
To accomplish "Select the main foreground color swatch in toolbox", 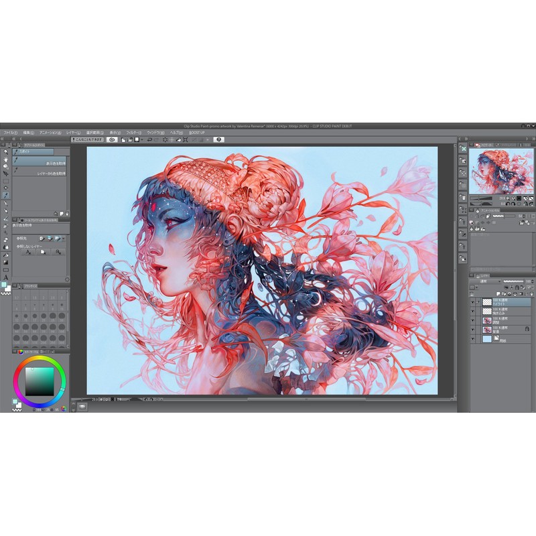I will pos(4,285).
